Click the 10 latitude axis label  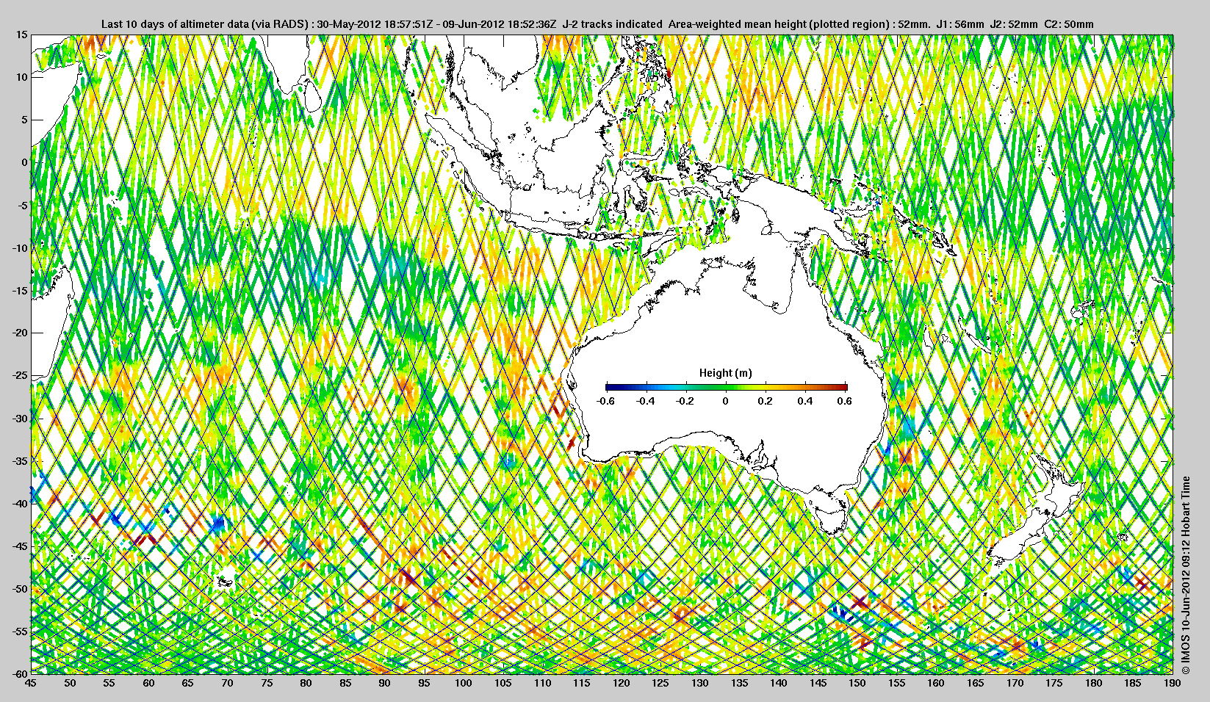(22, 77)
